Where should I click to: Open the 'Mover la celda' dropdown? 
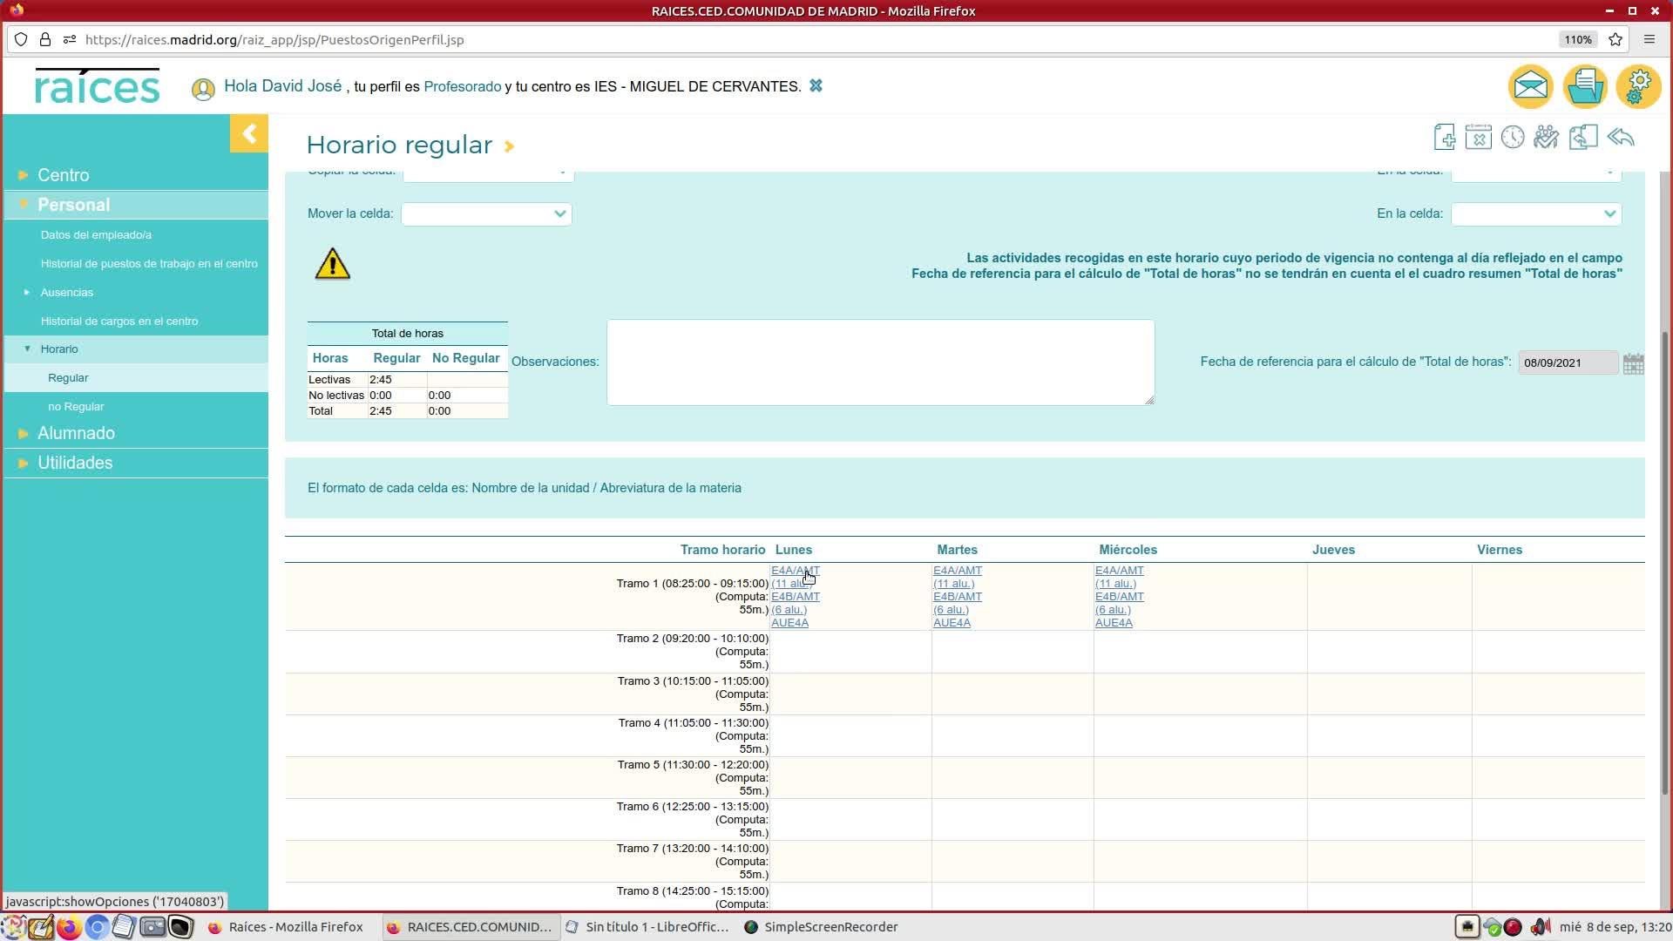486,214
